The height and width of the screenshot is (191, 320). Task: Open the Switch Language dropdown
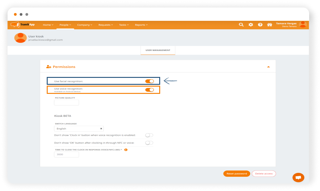[77, 129]
